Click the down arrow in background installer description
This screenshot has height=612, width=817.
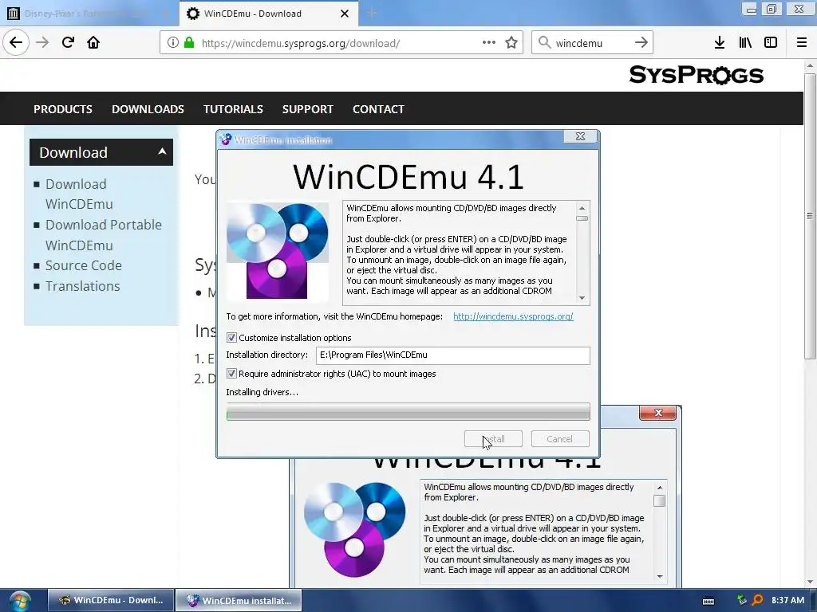[x=660, y=577]
